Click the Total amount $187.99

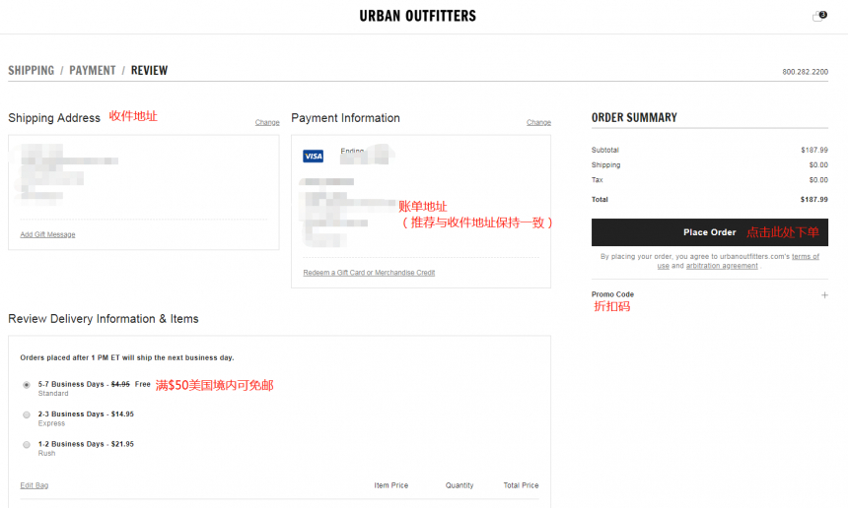tap(813, 199)
